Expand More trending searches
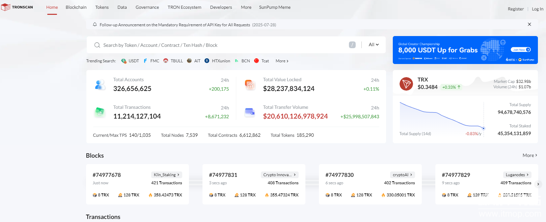546x222 pixels. (x=282, y=61)
